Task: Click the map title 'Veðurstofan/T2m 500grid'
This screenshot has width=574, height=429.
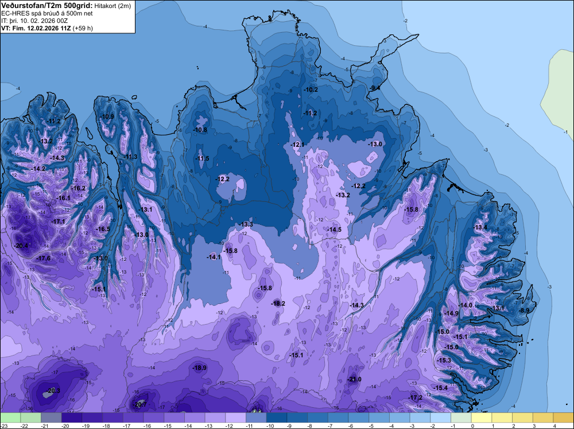Action: [x=47, y=6]
